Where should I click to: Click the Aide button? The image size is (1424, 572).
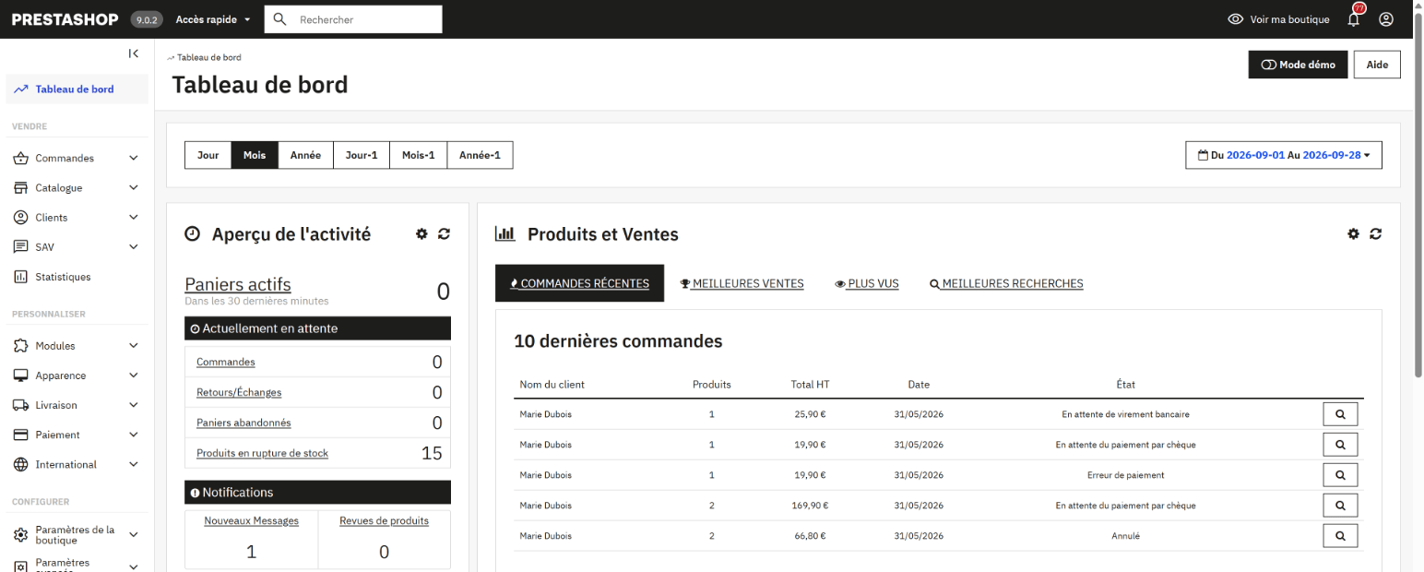1377,65
